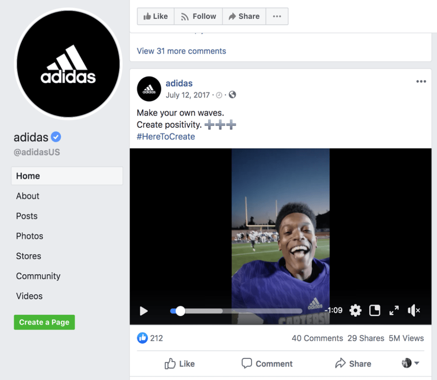Like the adidas page from the top bar
The width and height of the screenshot is (437, 380).
click(x=155, y=16)
